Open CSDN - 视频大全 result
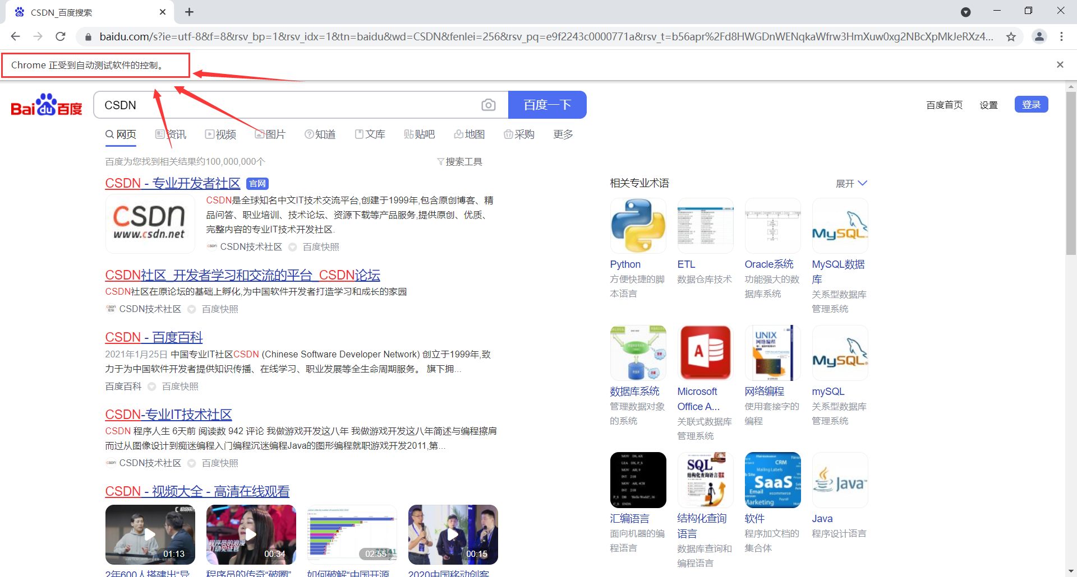The image size is (1077, 577). [197, 491]
